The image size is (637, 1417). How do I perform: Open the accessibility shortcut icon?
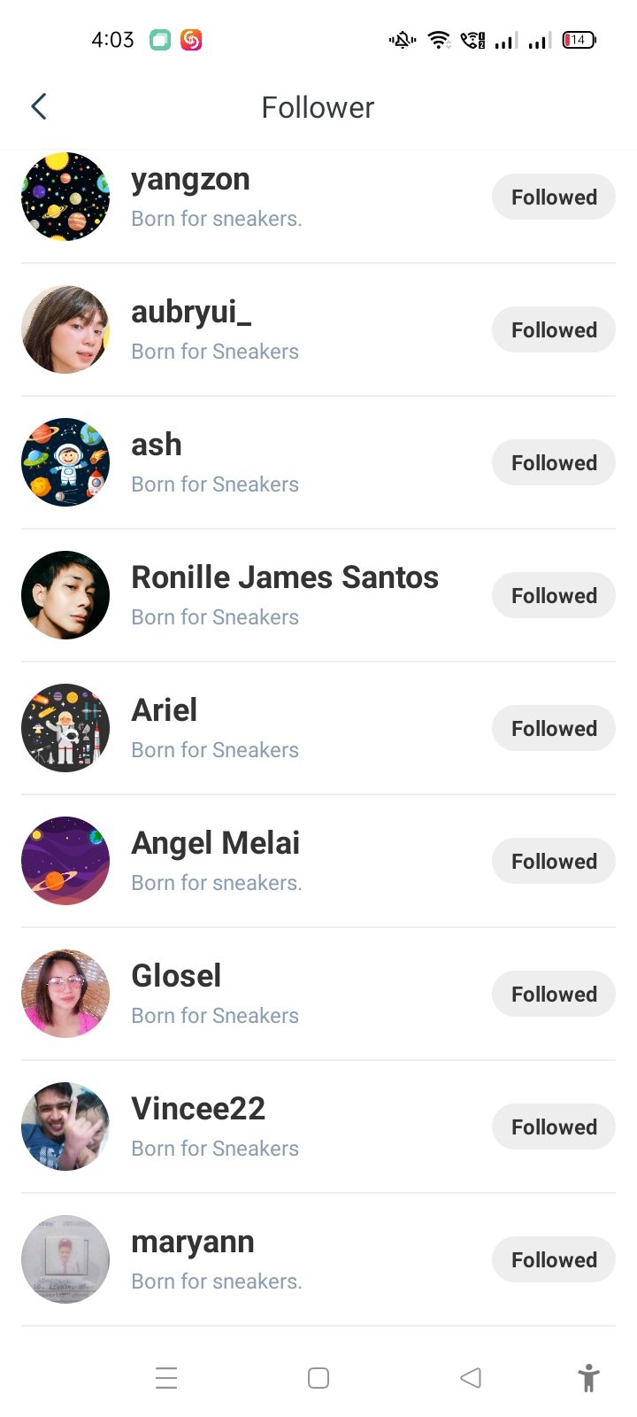(588, 1378)
